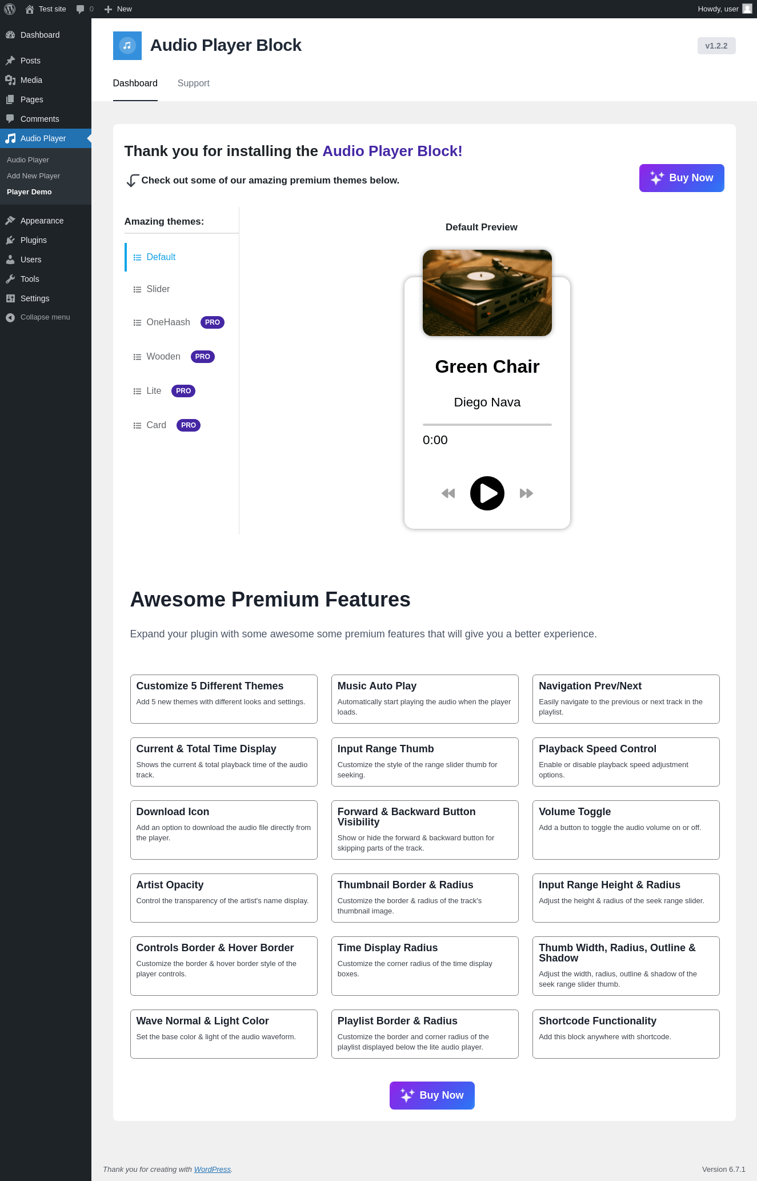This screenshot has width=757, height=1181.
Task: Click the PRO badge next to Card
Action: [x=189, y=425]
